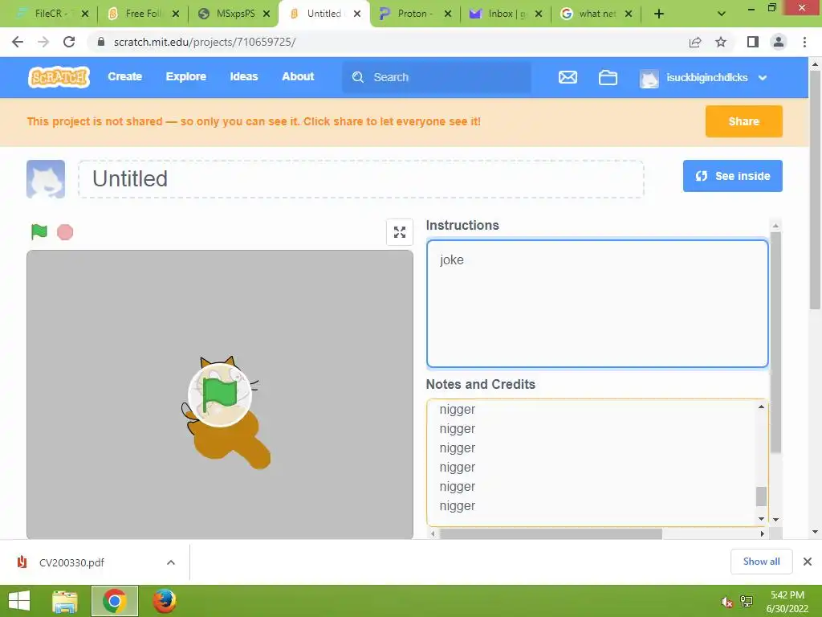Viewport: 822px width, 617px height.
Task: Click the orange Share button
Action: [x=743, y=121]
